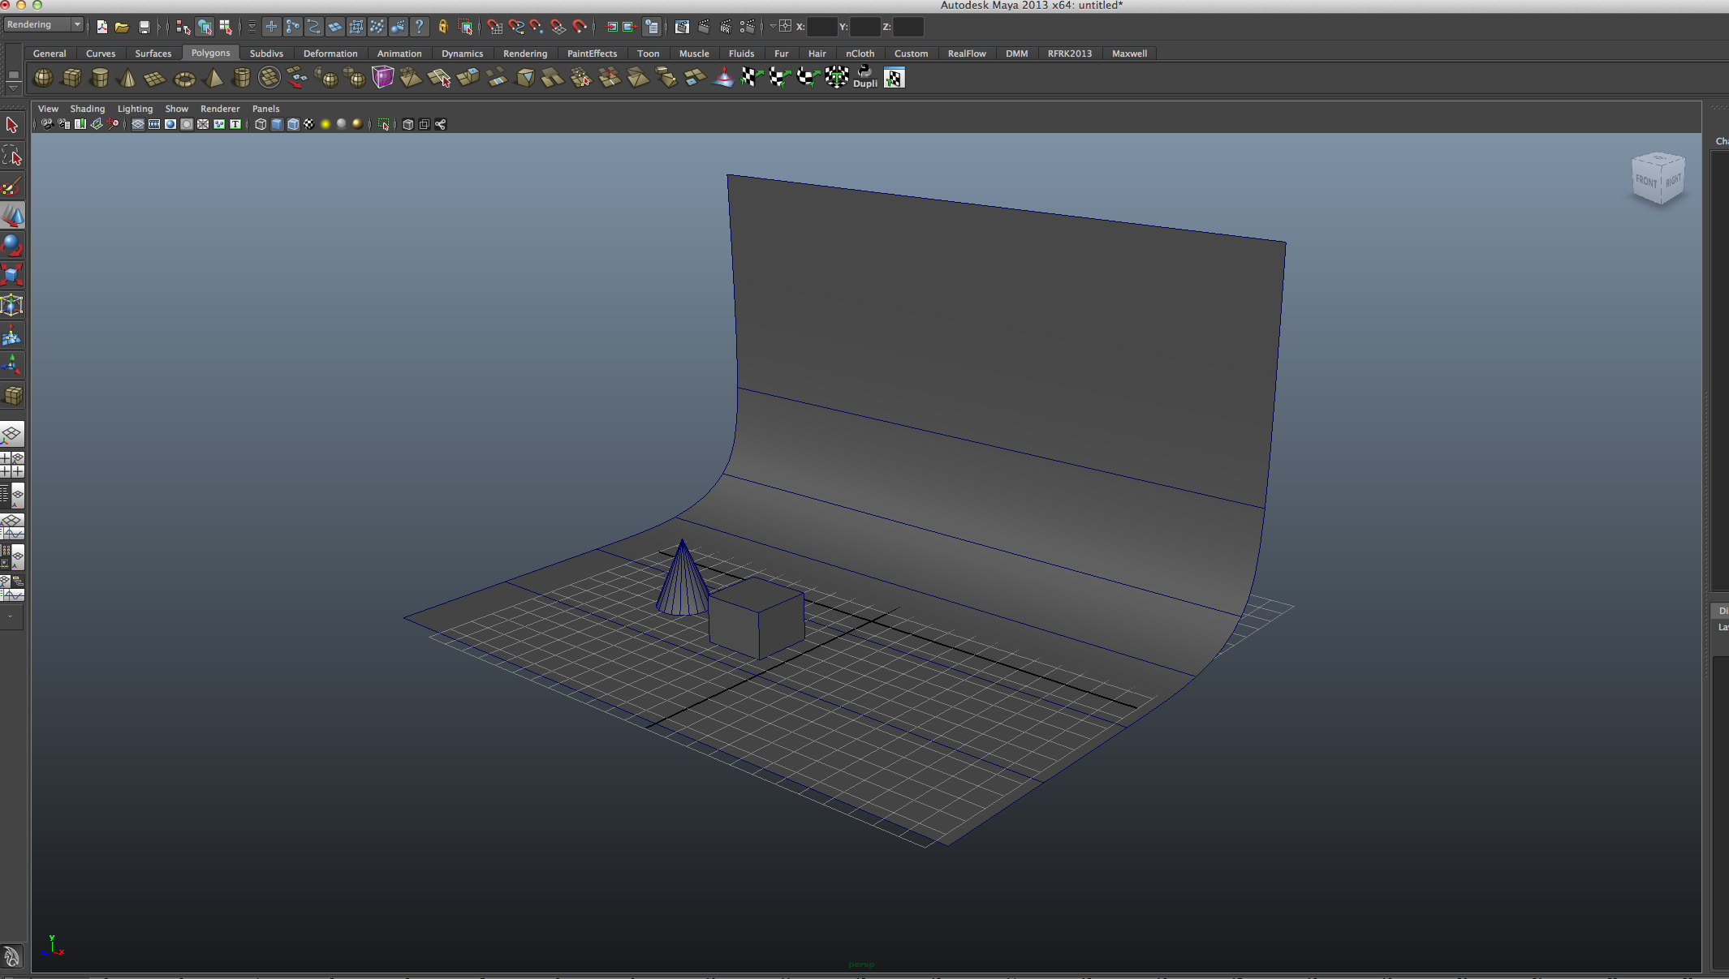This screenshot has height=979, width=1729.
Task: Open the Rendering menu set dropdown
Action: 44,24
